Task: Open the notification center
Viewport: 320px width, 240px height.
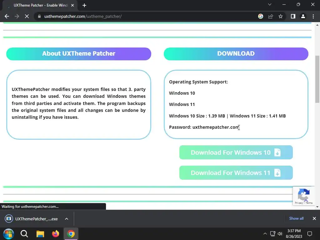Action: (310, 234)
